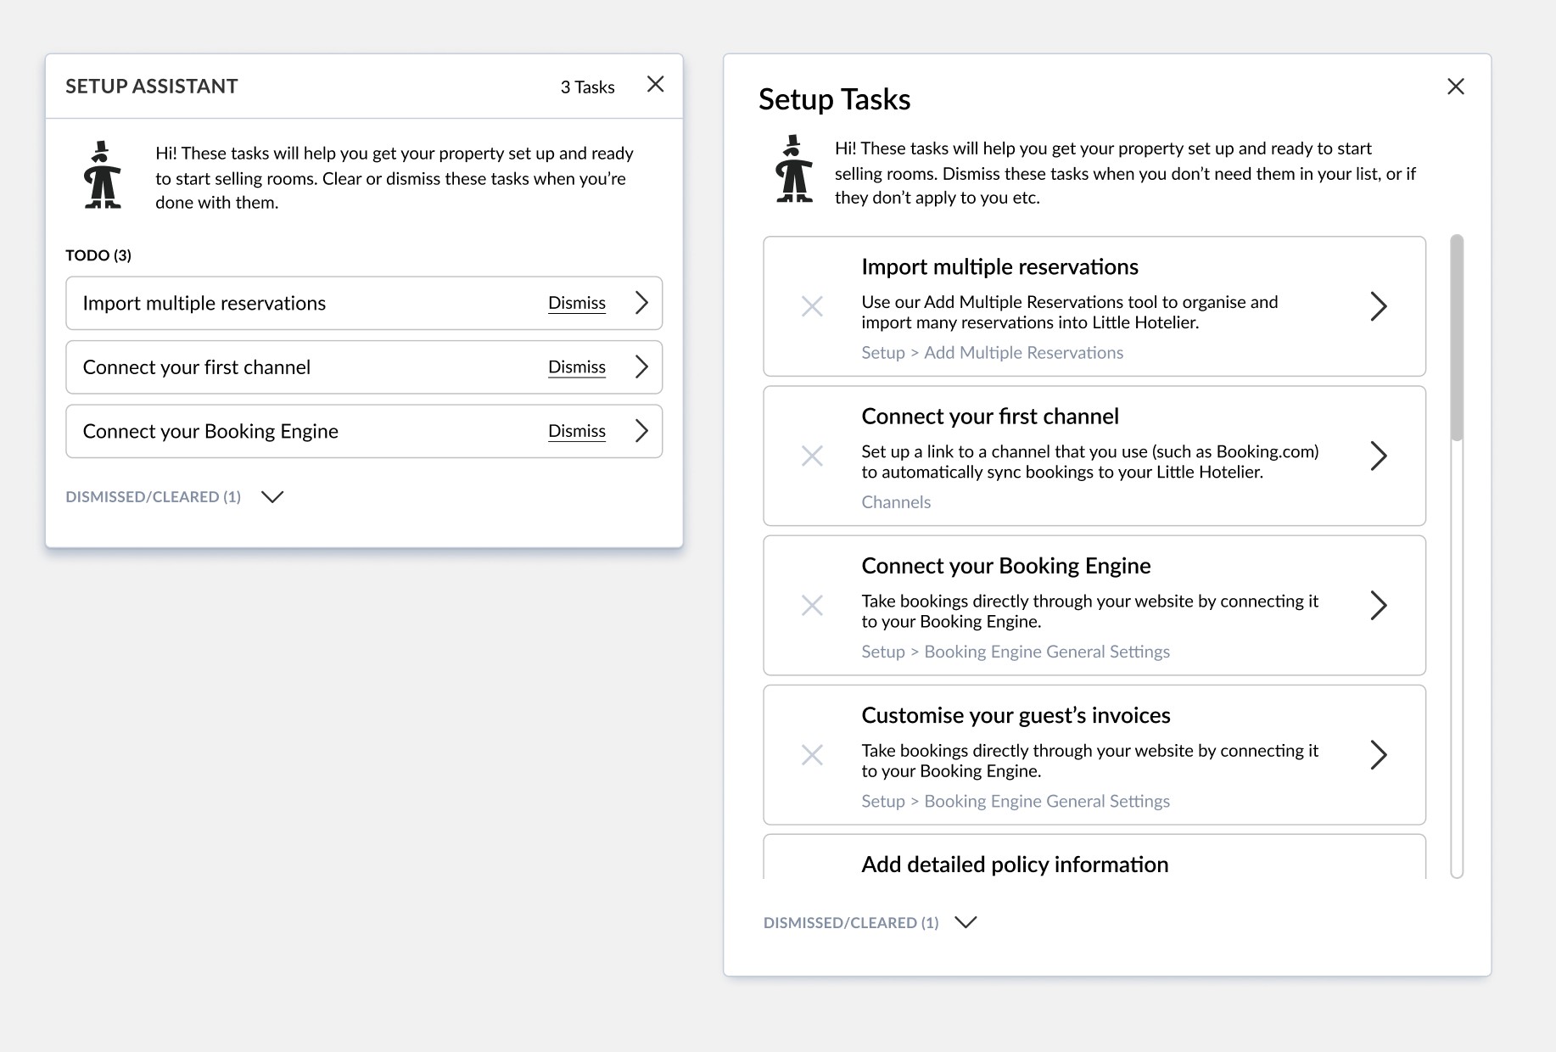1556x1052 pixels.
Task: Dismiss Connect your Booking Engine task link
Action: pyautogui.click(x=576, y=431)
